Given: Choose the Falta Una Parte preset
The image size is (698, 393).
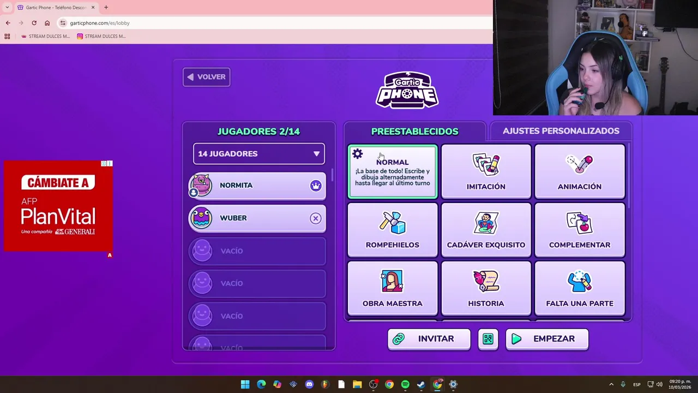Looking at the screenshot, I should click(x=580, y=288).
